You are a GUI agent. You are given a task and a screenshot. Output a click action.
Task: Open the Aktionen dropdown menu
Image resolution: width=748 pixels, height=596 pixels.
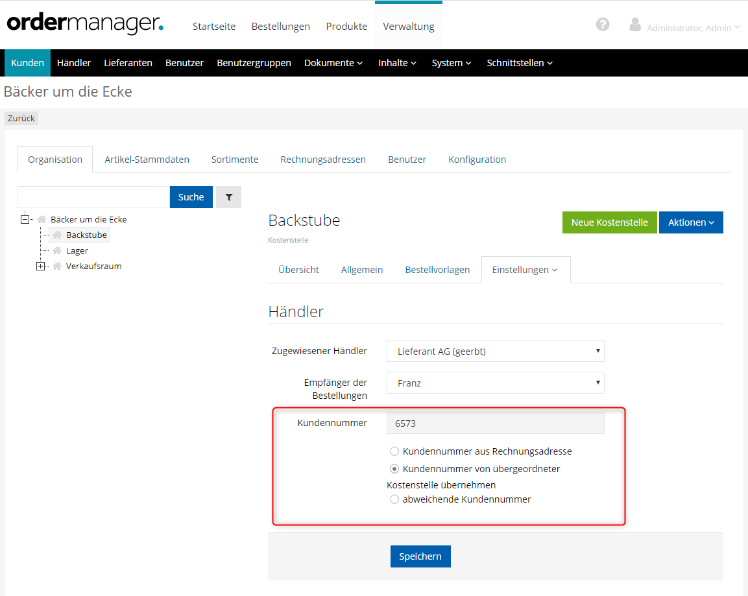[690, 222]
